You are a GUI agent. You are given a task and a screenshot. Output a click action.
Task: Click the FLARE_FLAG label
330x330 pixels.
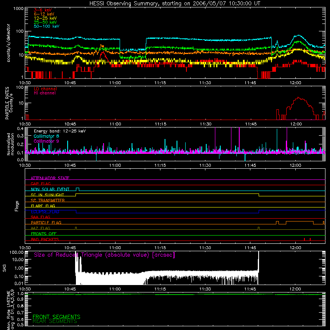pos(43,206)
